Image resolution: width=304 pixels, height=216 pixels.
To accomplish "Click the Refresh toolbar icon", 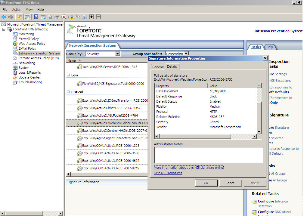I will [50, 17].
